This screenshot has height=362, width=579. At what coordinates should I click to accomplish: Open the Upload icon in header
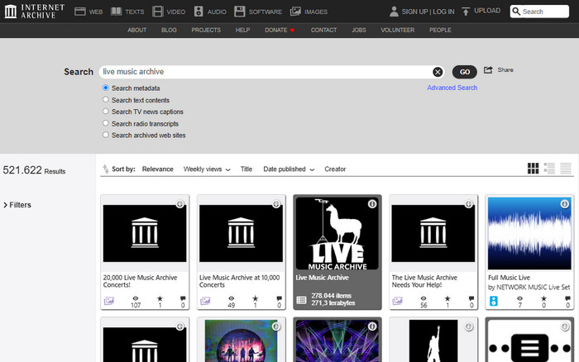467,12
